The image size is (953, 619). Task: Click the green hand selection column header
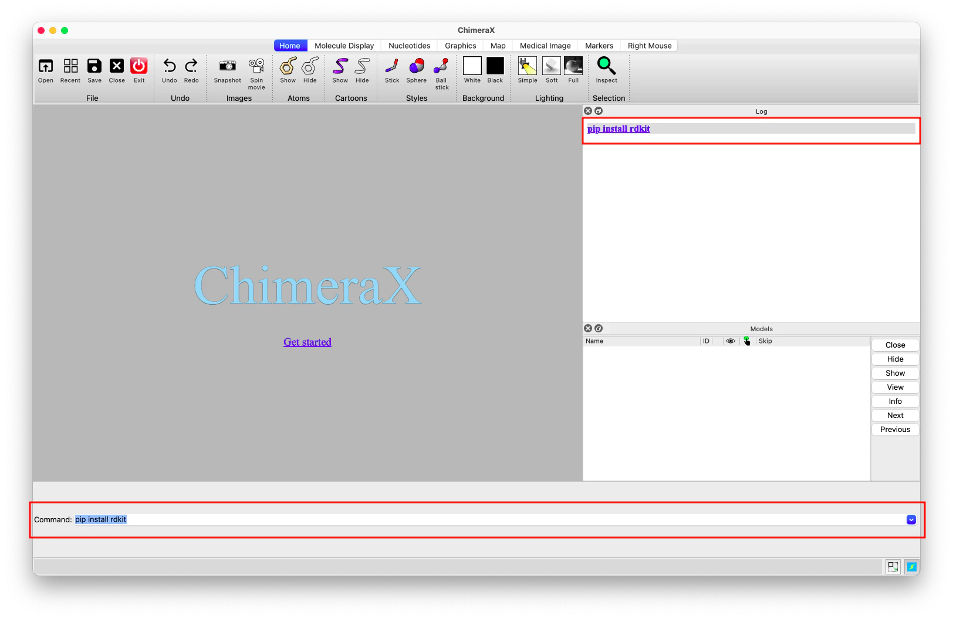746,341
